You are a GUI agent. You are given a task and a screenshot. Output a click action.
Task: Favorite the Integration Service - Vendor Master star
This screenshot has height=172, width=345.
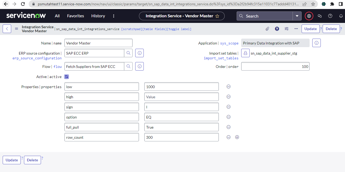[x=217, y=16]
